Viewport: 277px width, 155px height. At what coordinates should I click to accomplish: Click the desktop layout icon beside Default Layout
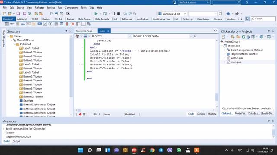point(174,3)
